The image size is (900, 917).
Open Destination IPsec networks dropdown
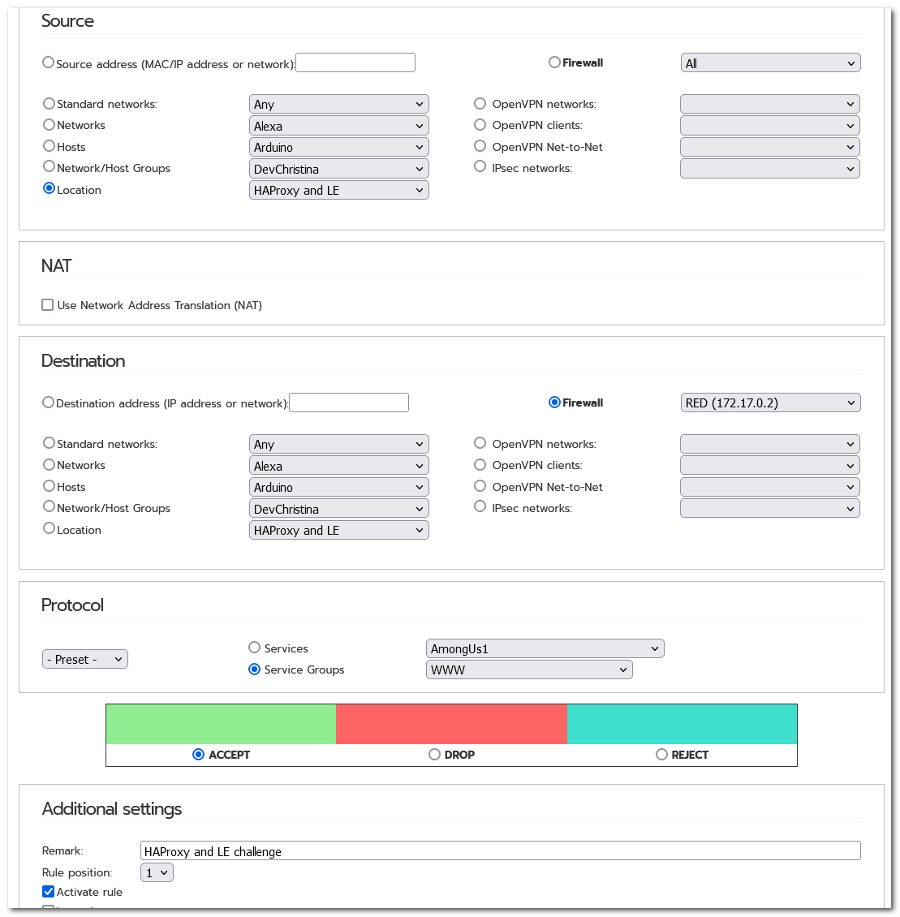point(769,509)
